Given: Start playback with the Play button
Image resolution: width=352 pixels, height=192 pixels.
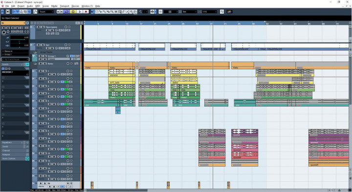Looking at the screenshot, I should pyautogui.click(x=80, y=12).
